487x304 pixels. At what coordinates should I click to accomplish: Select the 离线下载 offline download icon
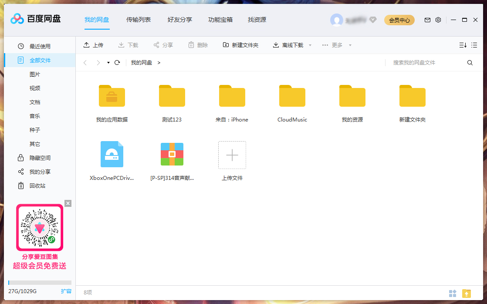275,45
